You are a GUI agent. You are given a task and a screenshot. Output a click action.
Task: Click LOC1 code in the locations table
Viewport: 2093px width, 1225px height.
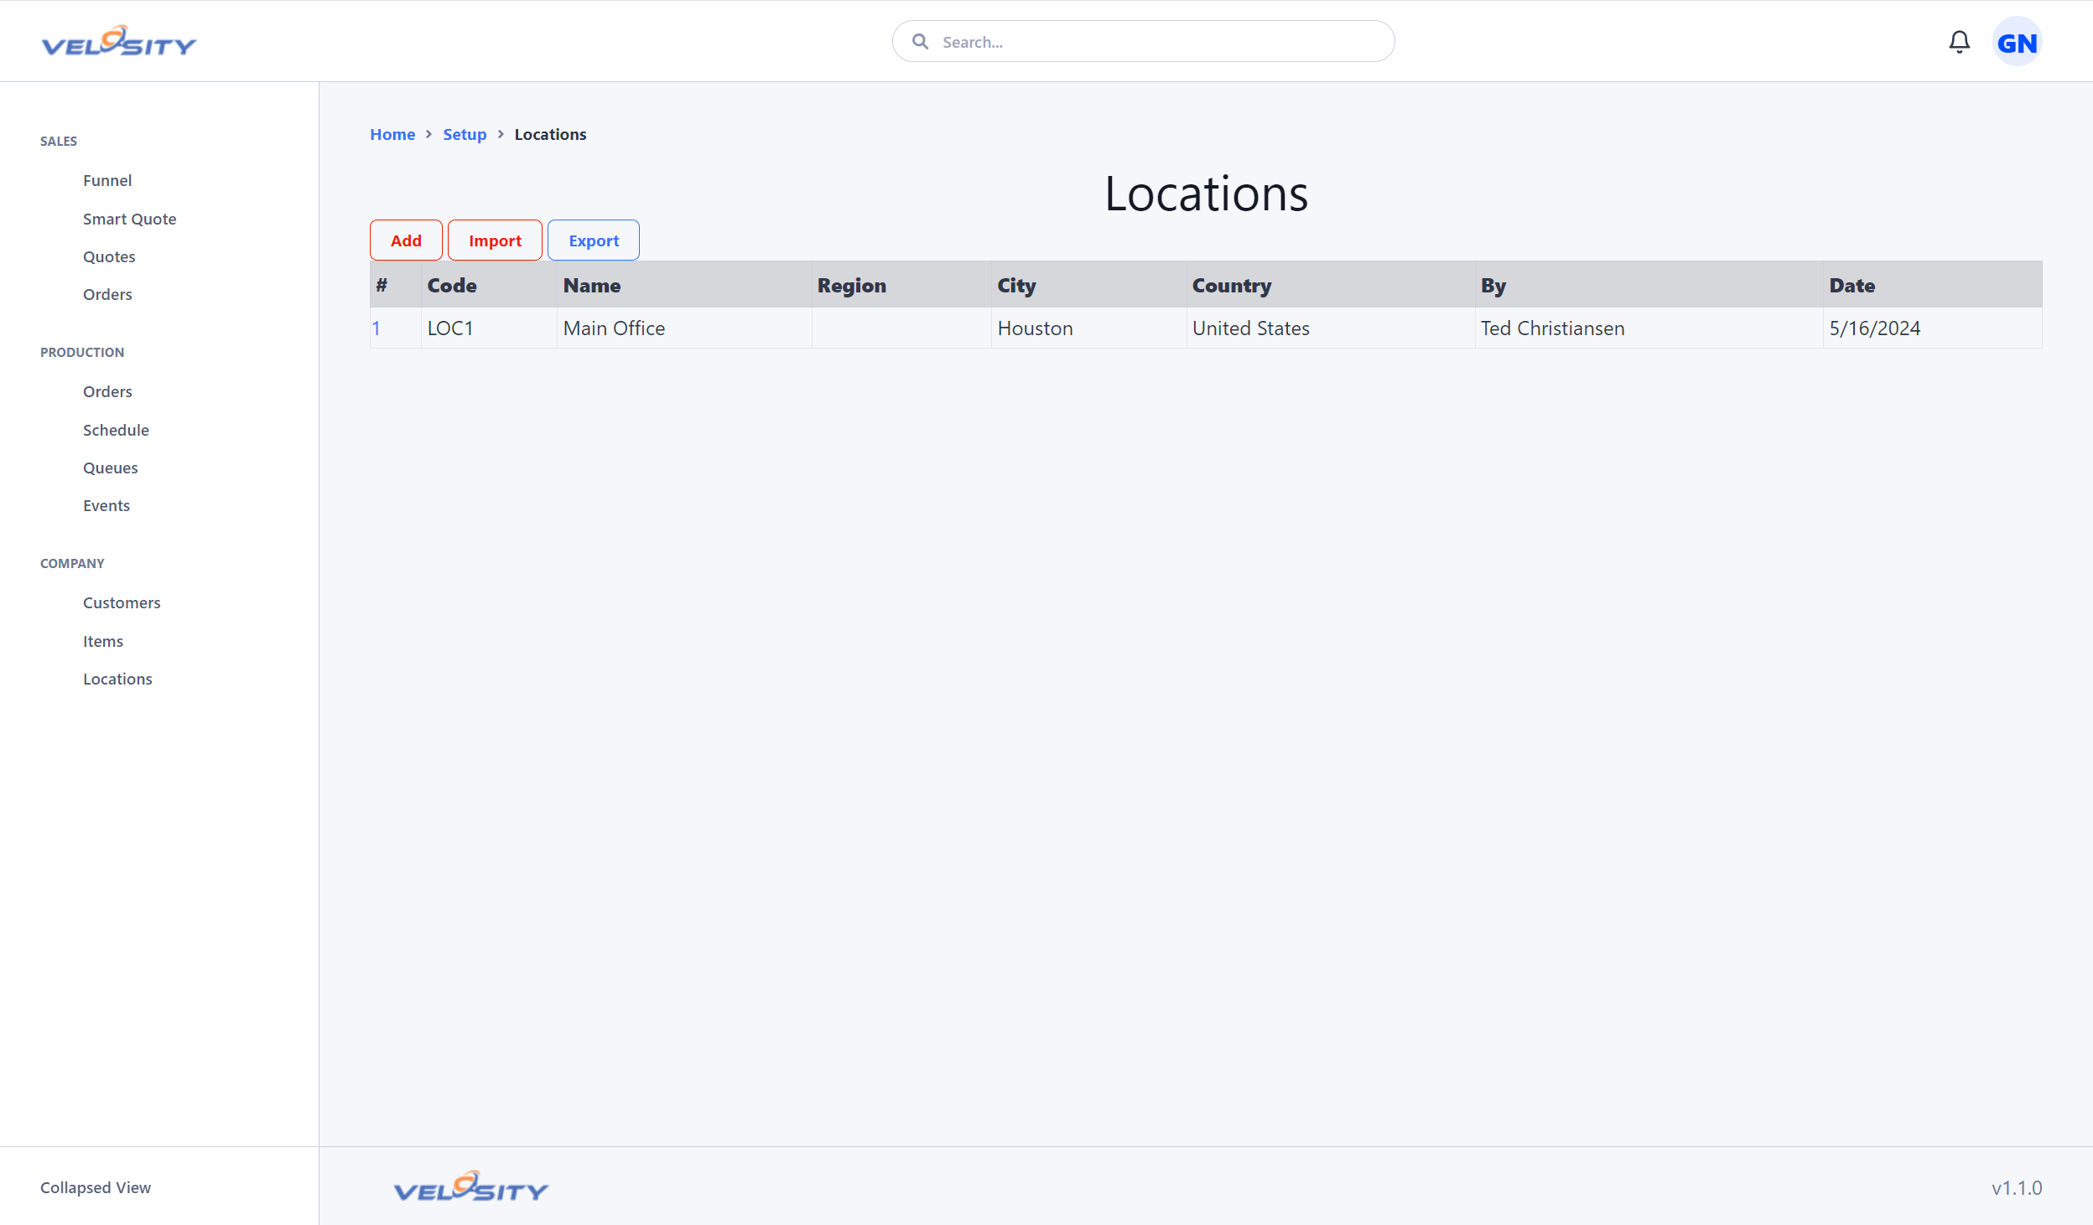pyautogui.click(x=451, y=328)
